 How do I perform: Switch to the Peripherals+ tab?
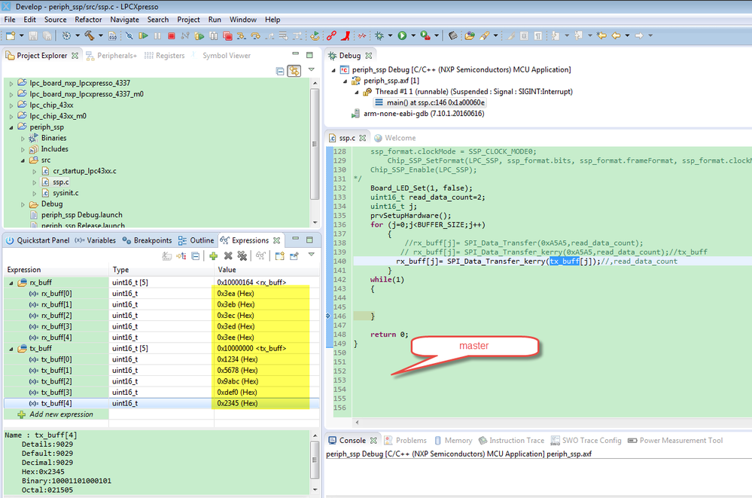click(x=111, y=56)
